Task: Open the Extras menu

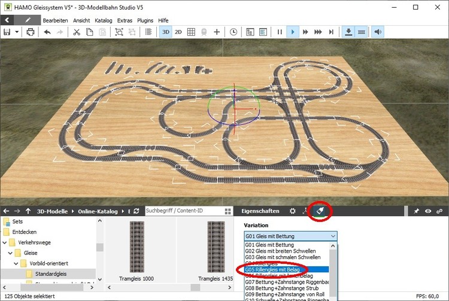Action: point(125,20)
